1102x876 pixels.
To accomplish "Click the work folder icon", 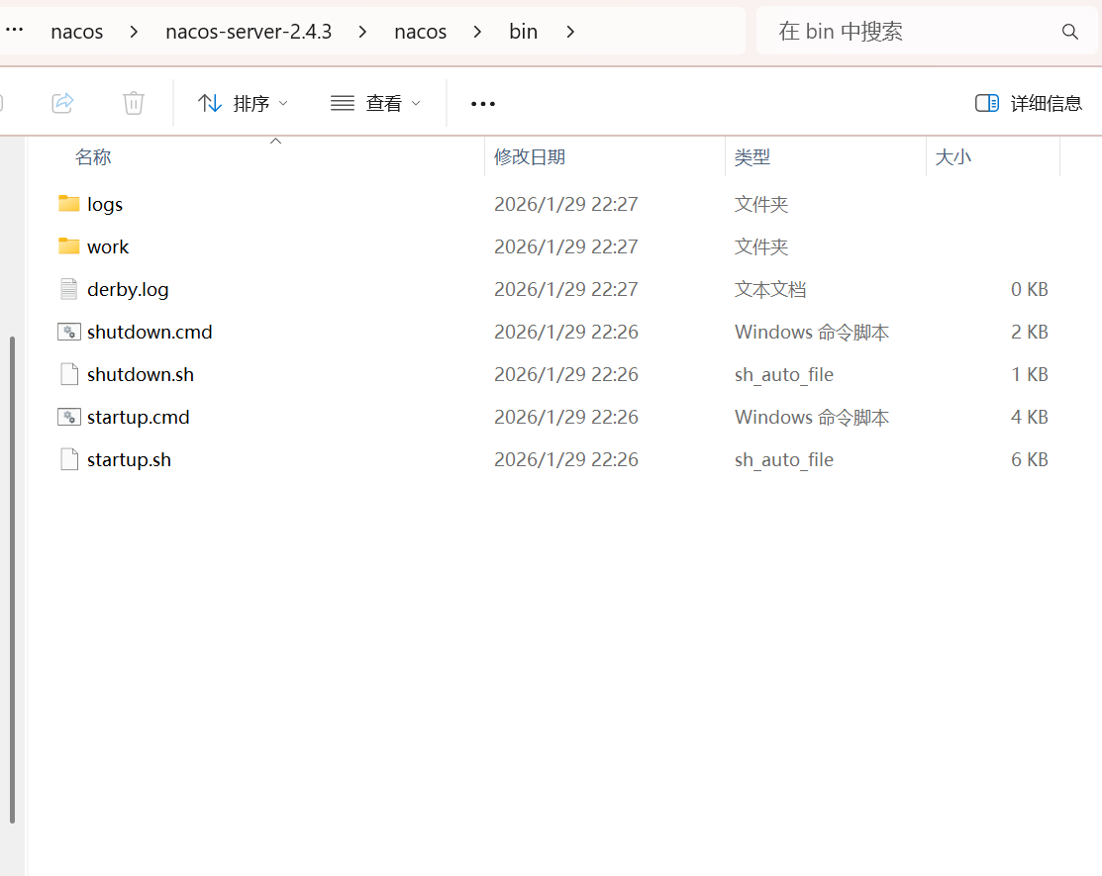I will [68, 246].
